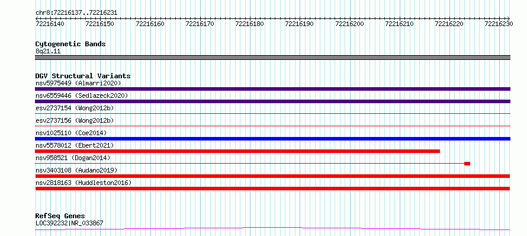Click ruler tick label 72216190

(x=300, y=24)
